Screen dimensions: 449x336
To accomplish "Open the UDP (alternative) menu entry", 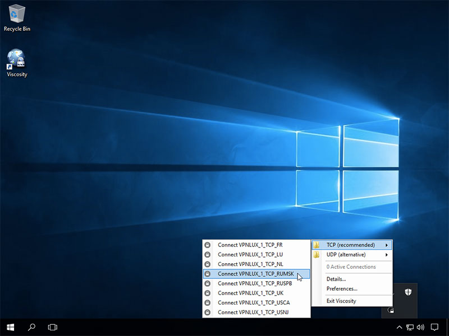I will pyautogui.click(x=352, y=255).
